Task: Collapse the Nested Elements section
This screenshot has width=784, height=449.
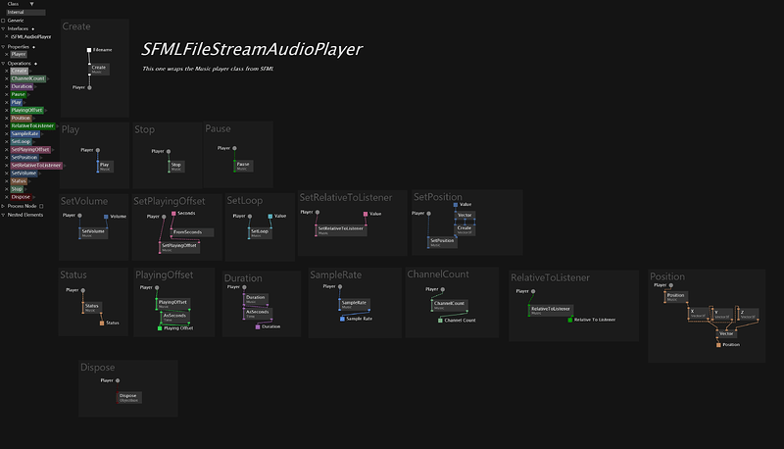Action: [3, 215]
